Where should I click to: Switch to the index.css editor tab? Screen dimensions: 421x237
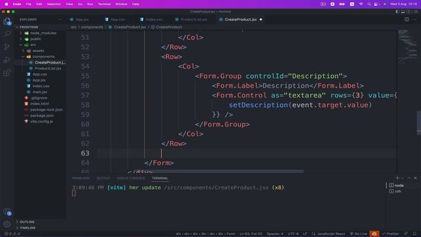point(154,19)
